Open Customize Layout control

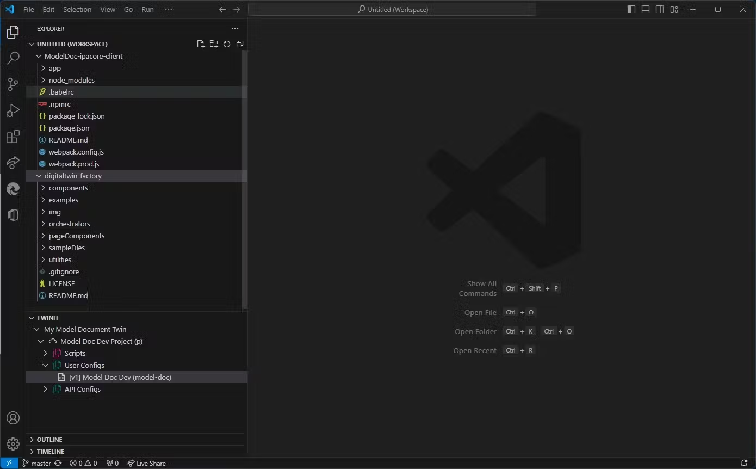click(674, 9)
